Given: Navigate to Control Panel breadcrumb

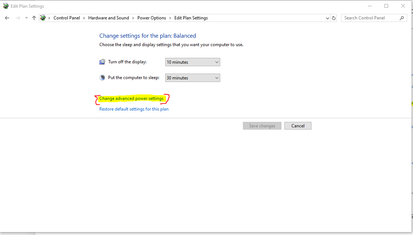Looking at the screenshot, I should (x=66, y=18).
